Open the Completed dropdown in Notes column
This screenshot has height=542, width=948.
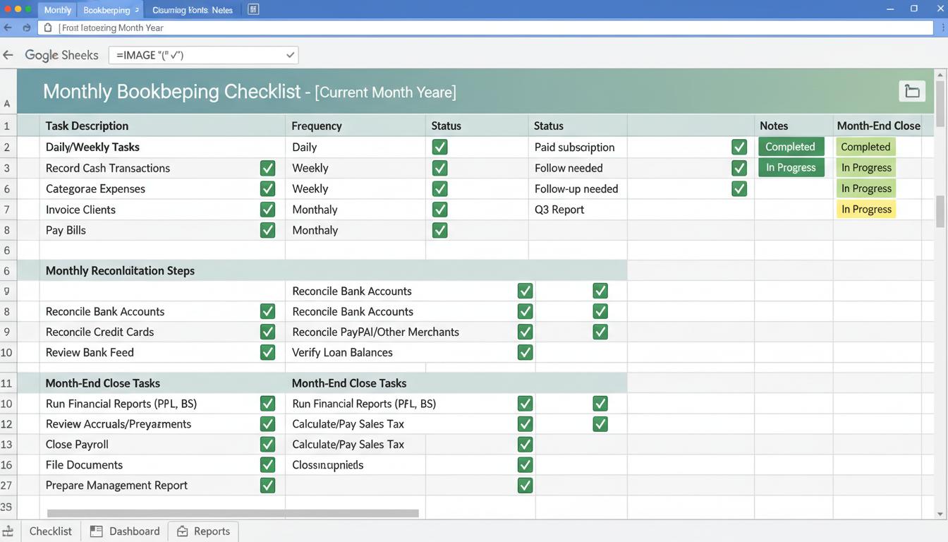pyautogui.click(x=791, y=147)
